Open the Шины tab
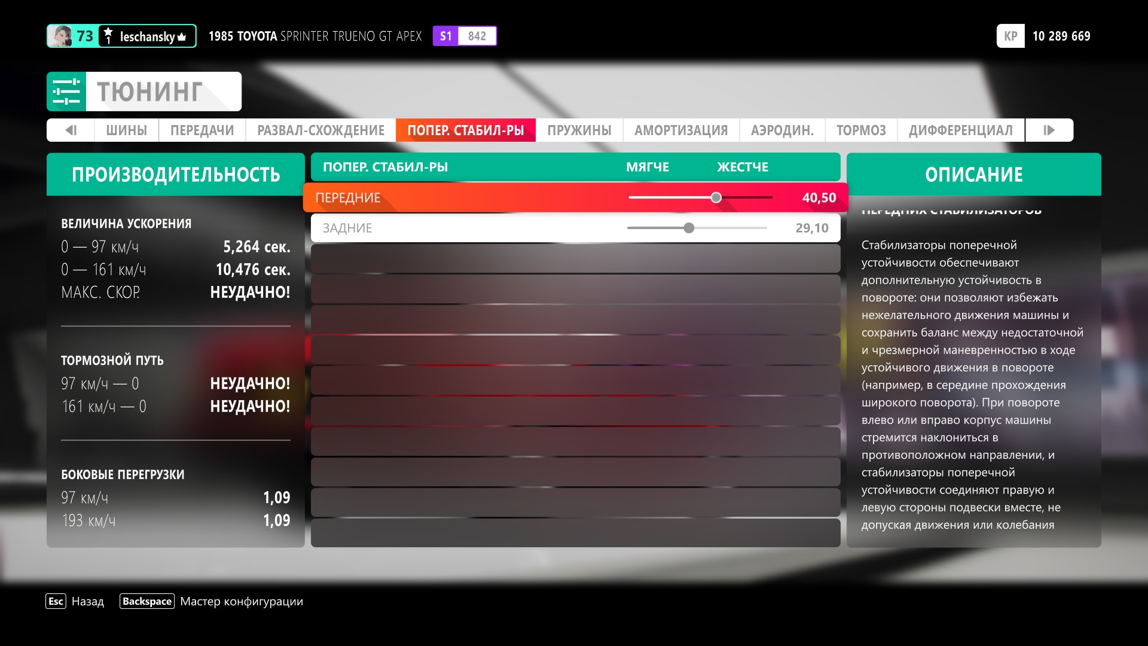 pos(126,130)
